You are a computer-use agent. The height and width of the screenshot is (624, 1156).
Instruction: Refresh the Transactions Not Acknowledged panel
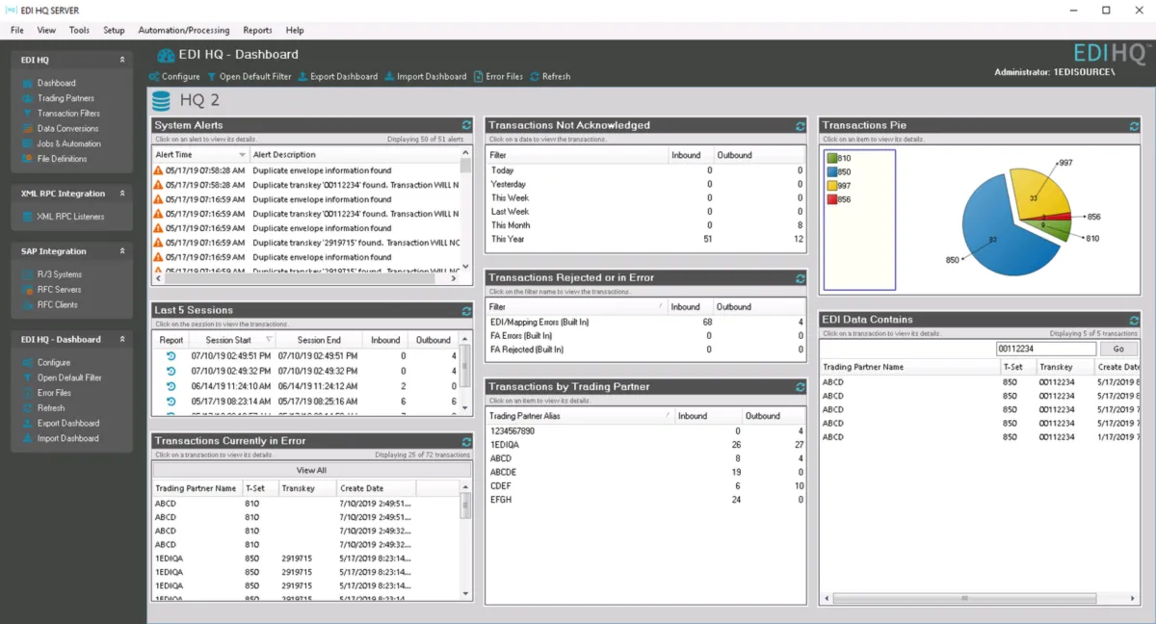801,126
